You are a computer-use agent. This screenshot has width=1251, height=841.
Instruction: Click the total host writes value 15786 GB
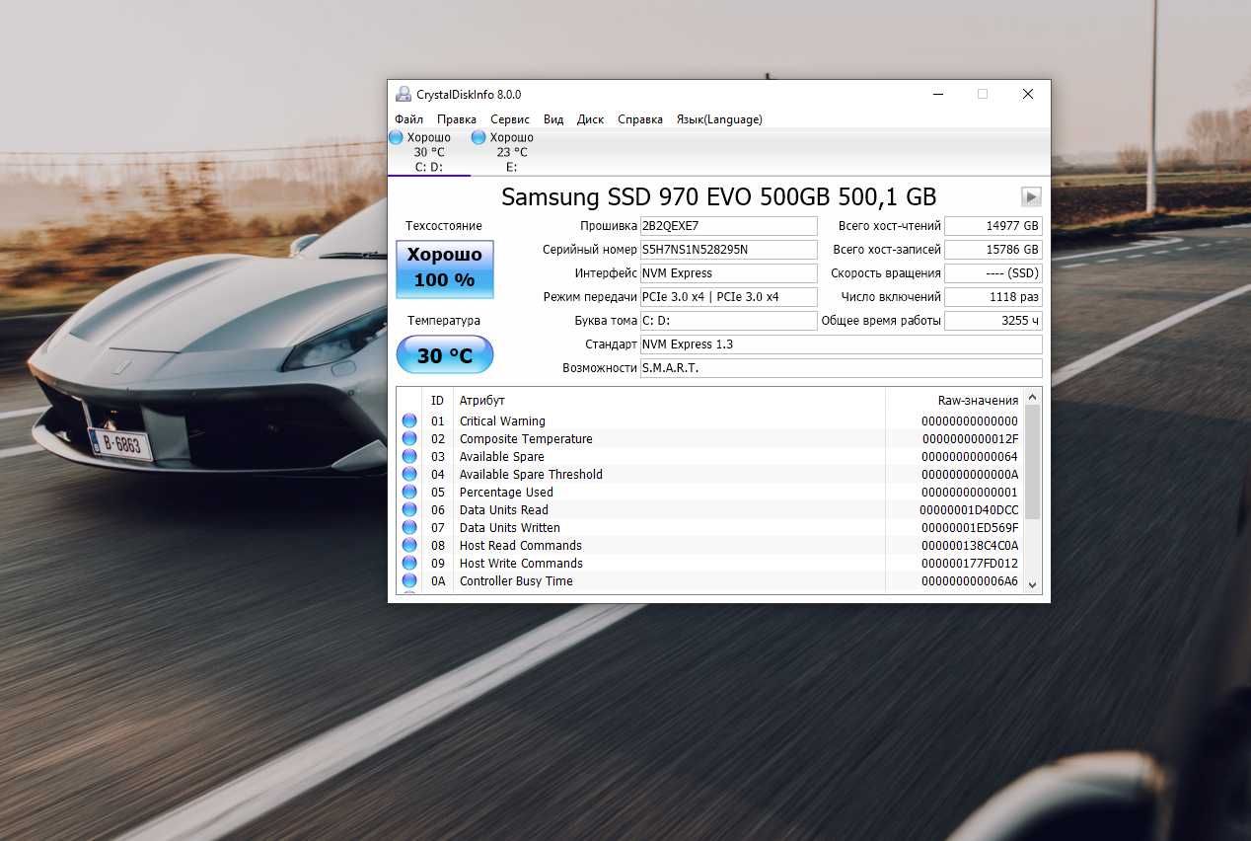[x=993, y=250]
